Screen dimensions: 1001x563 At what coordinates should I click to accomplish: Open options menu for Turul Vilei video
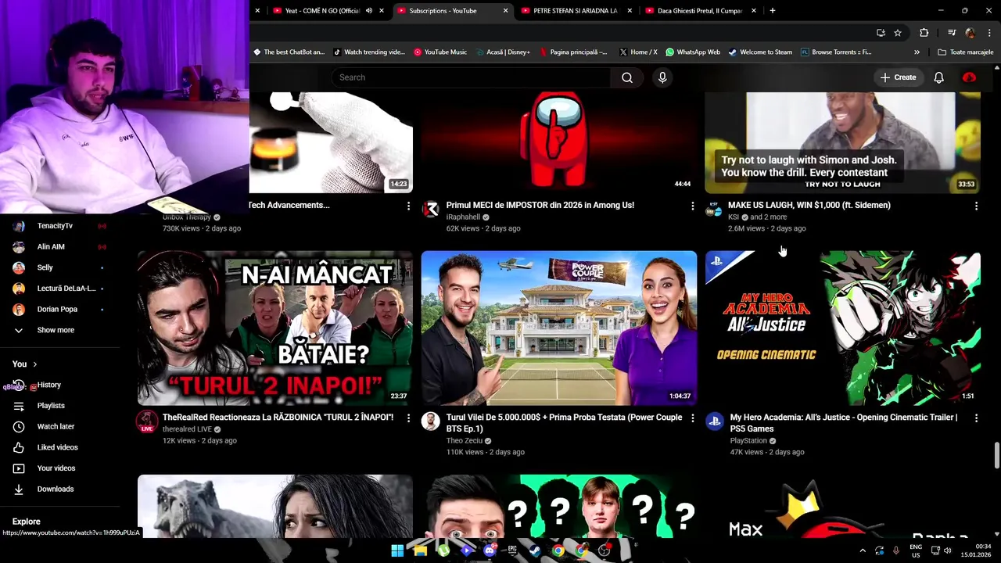click(692, 418)
